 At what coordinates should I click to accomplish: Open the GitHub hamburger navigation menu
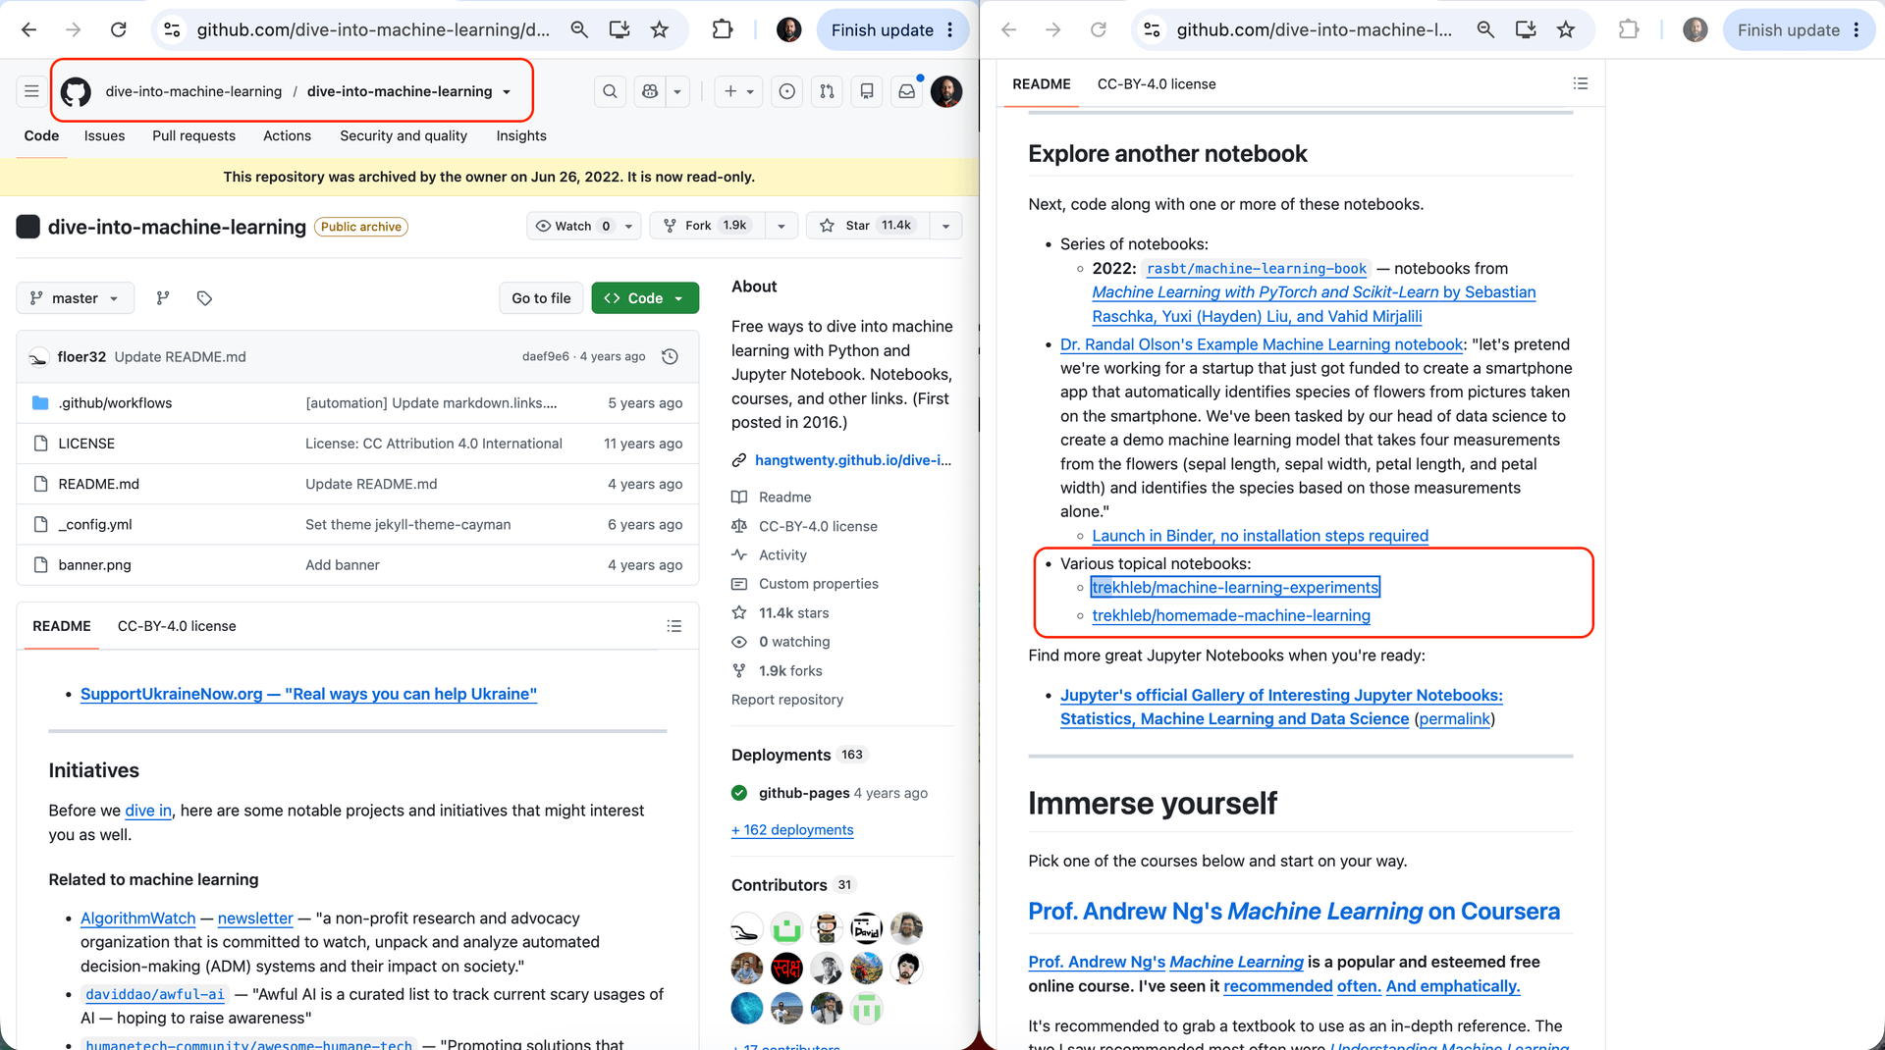click(x=31, y=91)
